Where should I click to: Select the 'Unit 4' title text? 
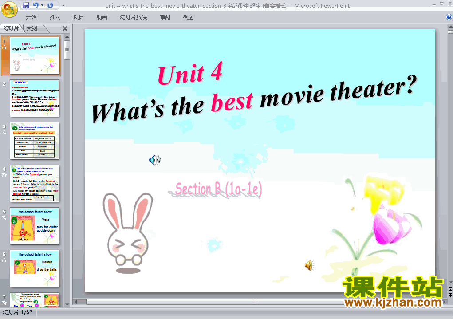pyautogui.click(x=190, y=73)
